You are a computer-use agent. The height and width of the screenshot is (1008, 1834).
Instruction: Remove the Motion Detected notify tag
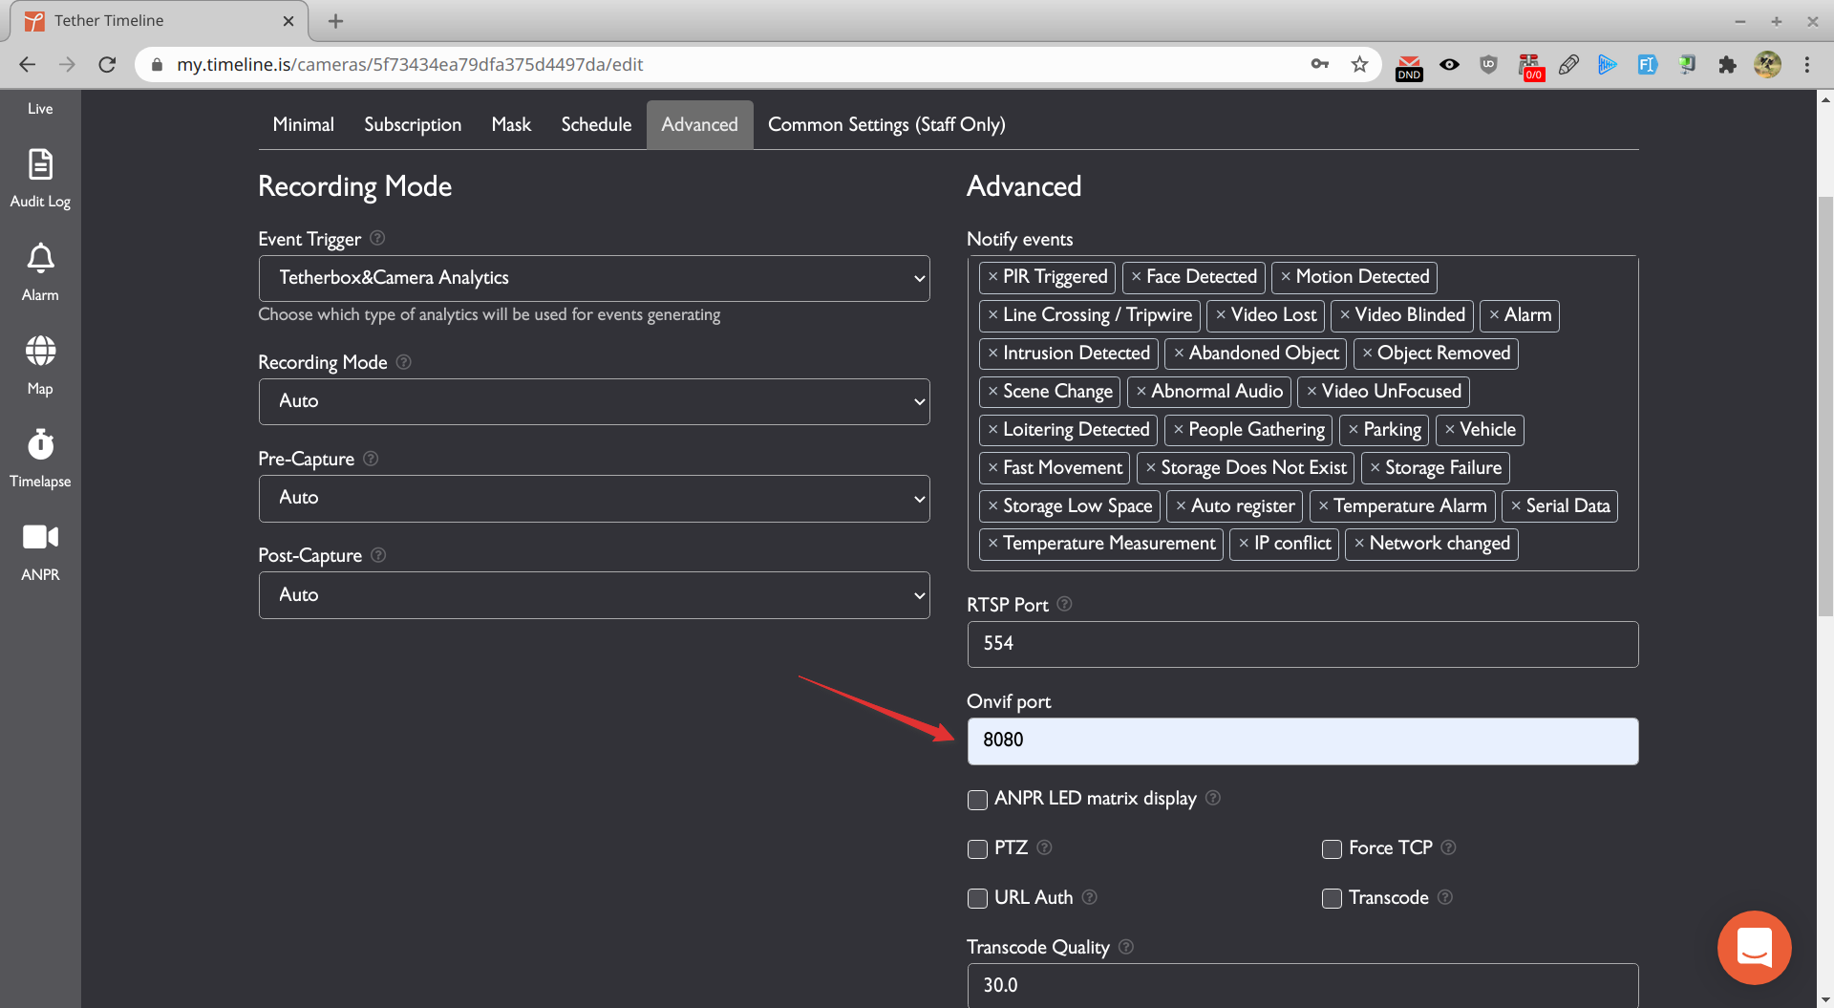[x=1286, y=277]
